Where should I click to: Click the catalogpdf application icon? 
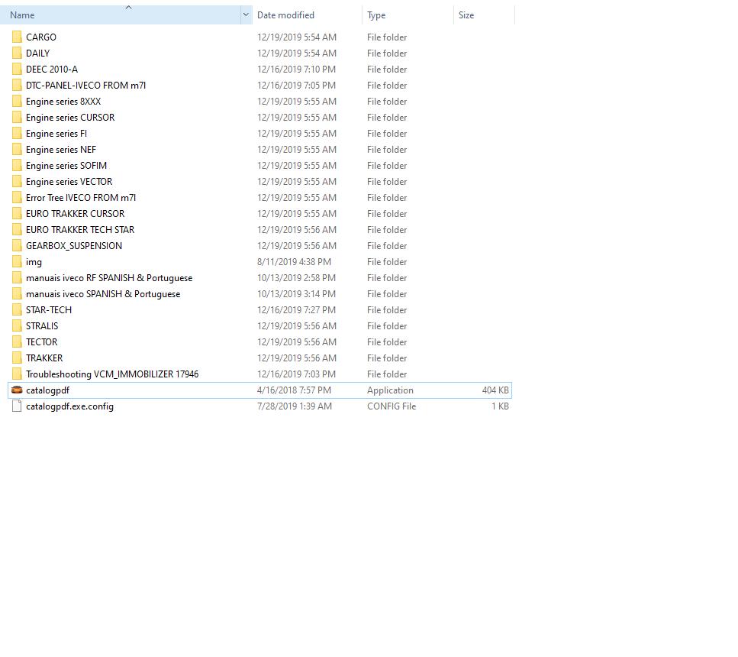coord(17,390)
